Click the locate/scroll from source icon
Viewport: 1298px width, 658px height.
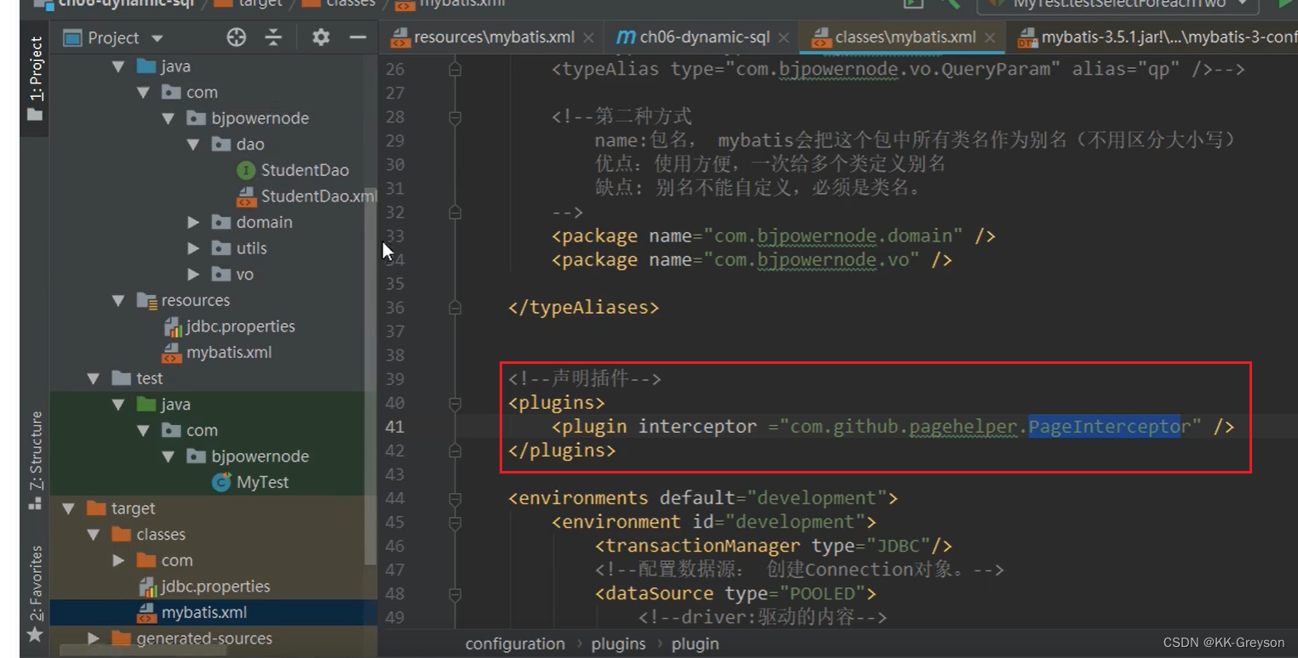pyautogui.click(x=237, y=37)
